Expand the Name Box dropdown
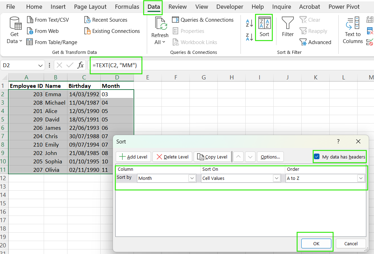Image resolution: width=374 pixels, height=254 pixels. pyautogui.click(x=40, y=65)
